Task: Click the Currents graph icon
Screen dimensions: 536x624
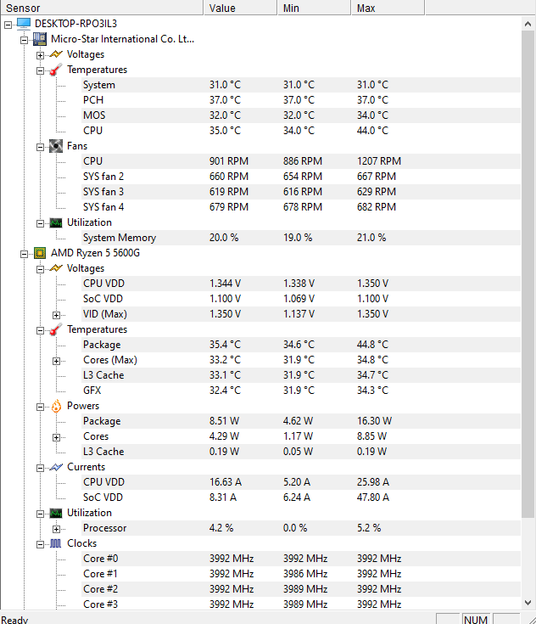Action: click(x=56, y=467)
